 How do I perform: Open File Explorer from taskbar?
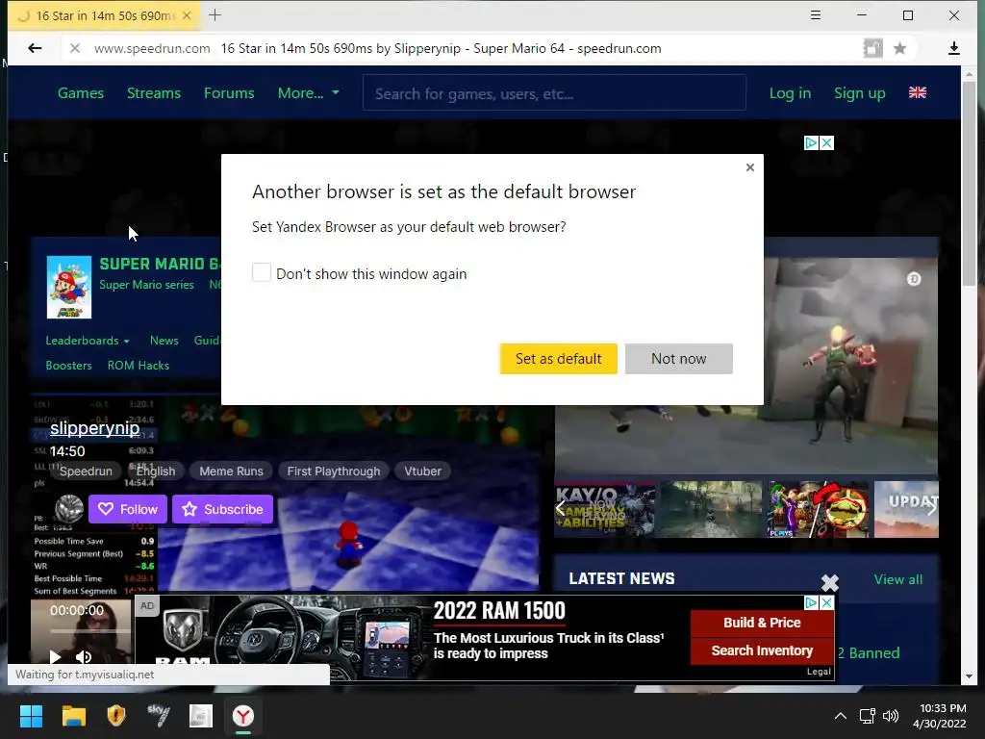click(73, 716)
